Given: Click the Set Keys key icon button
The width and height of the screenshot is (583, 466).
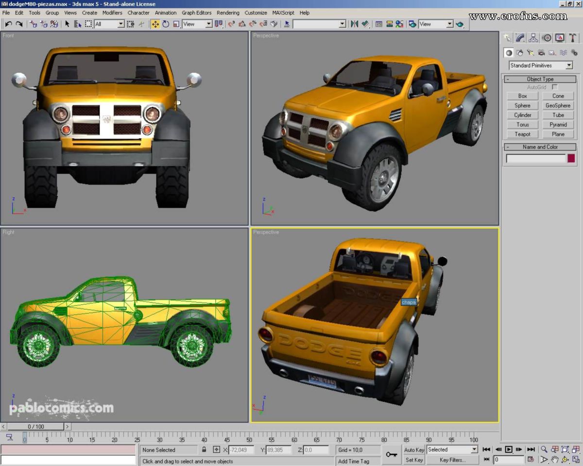Looking at the screenshot, I should (391, 454).
